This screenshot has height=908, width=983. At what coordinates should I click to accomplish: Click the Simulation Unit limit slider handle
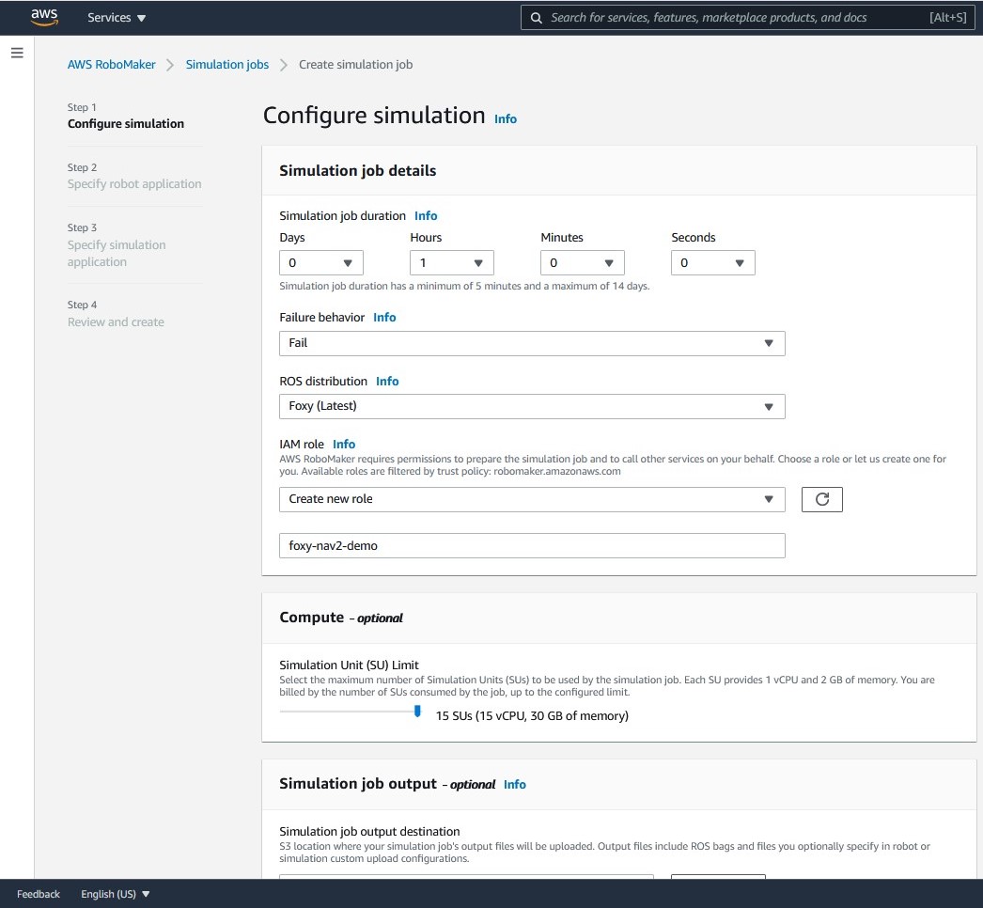coord(417,712)
